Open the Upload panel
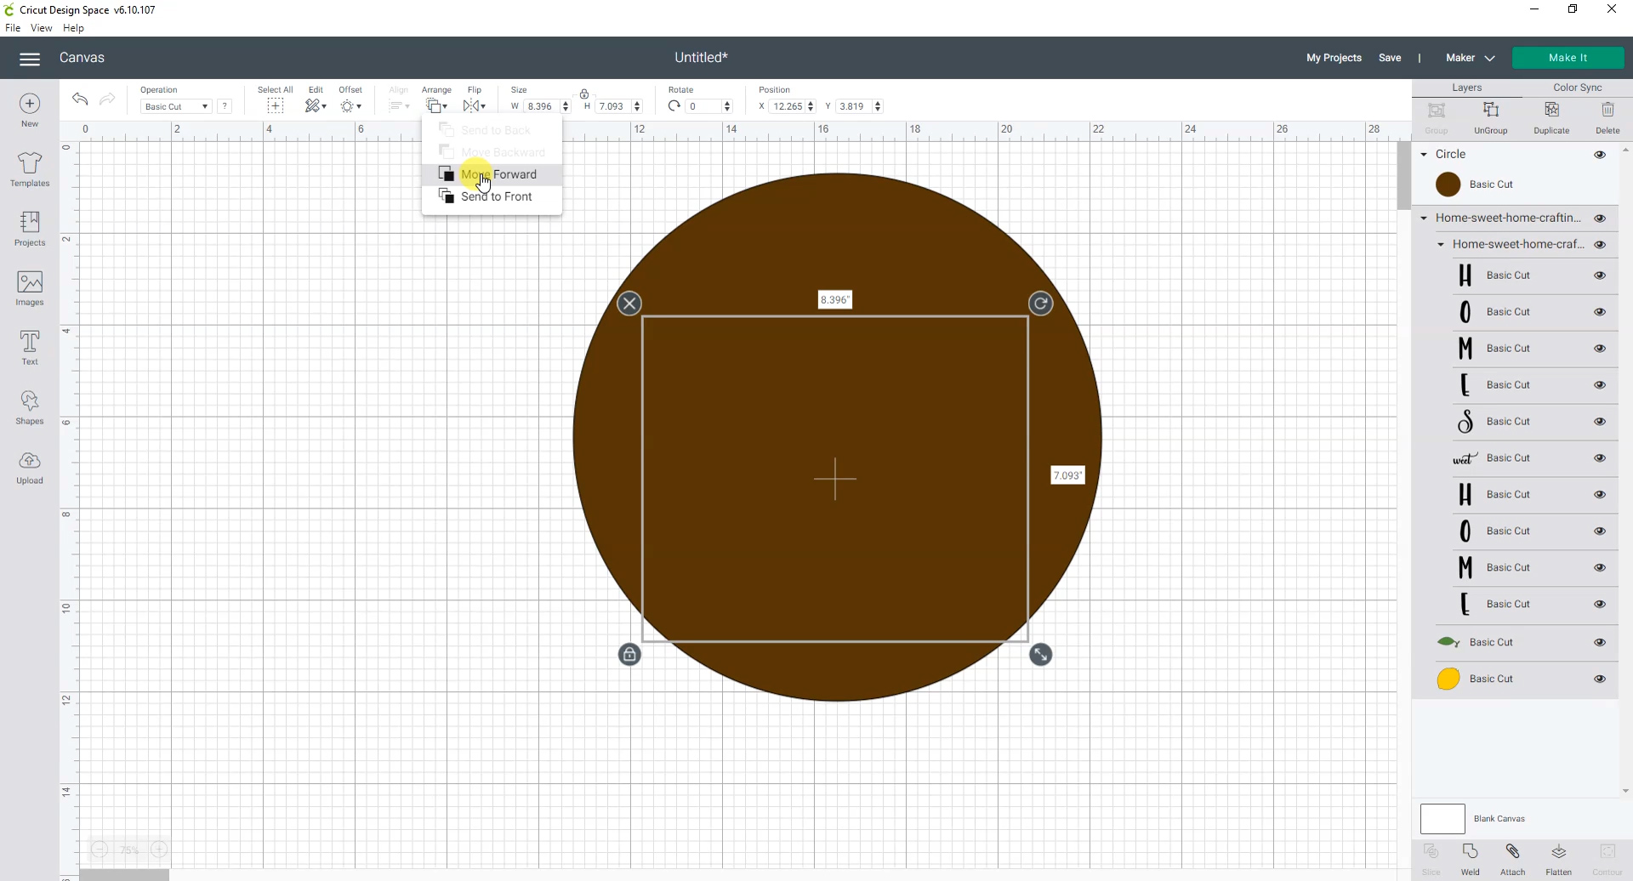The width and height of the screenshot is (1633, 881). (x=30, y=467)
